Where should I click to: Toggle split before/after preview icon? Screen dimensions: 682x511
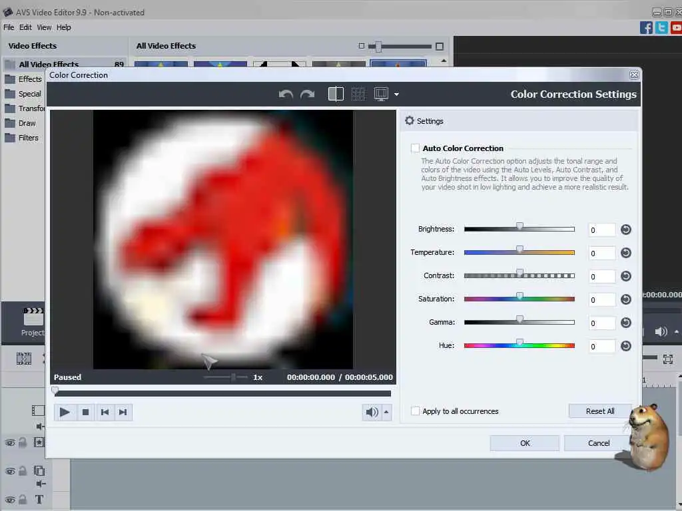pos(336,94)
